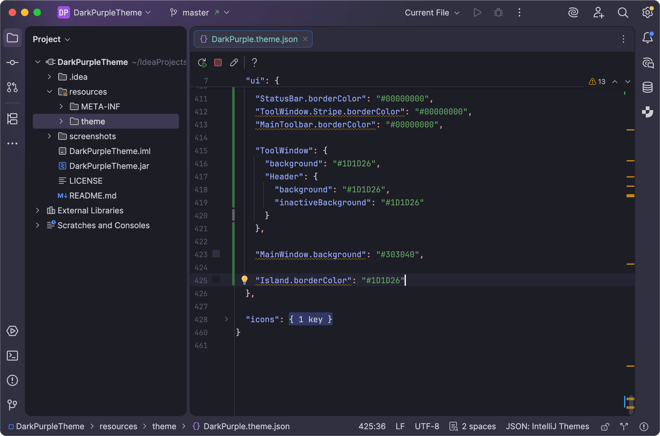Open the AI Assistant panel
Viewport: 660px width, 436px height.
pos(648,63)
